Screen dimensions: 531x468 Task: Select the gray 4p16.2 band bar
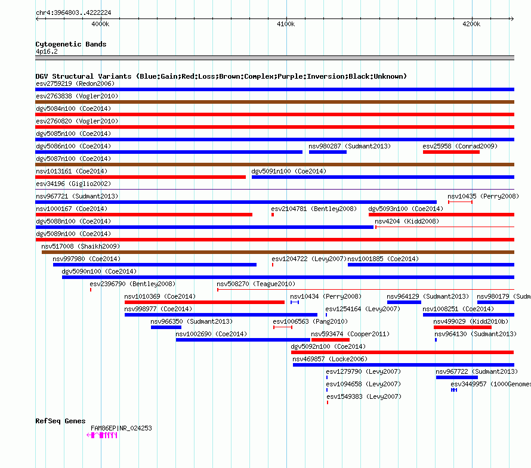click(274, 58)
